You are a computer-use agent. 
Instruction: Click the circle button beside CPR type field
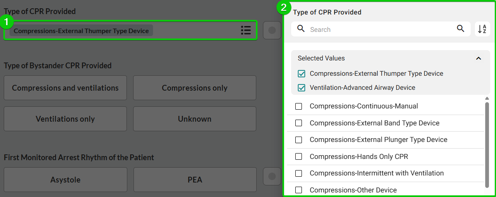[x=272, y=30]
